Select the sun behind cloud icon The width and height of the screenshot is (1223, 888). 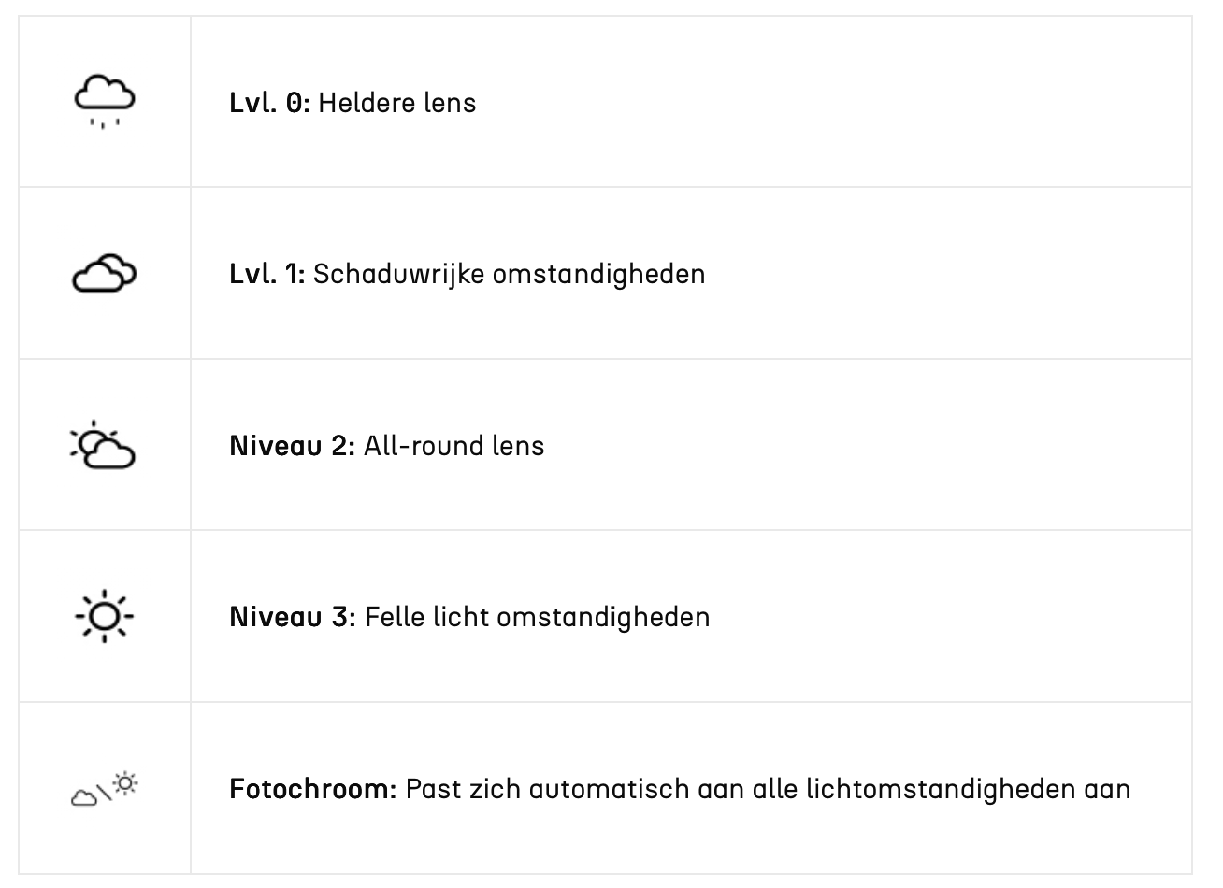(103, 445)
